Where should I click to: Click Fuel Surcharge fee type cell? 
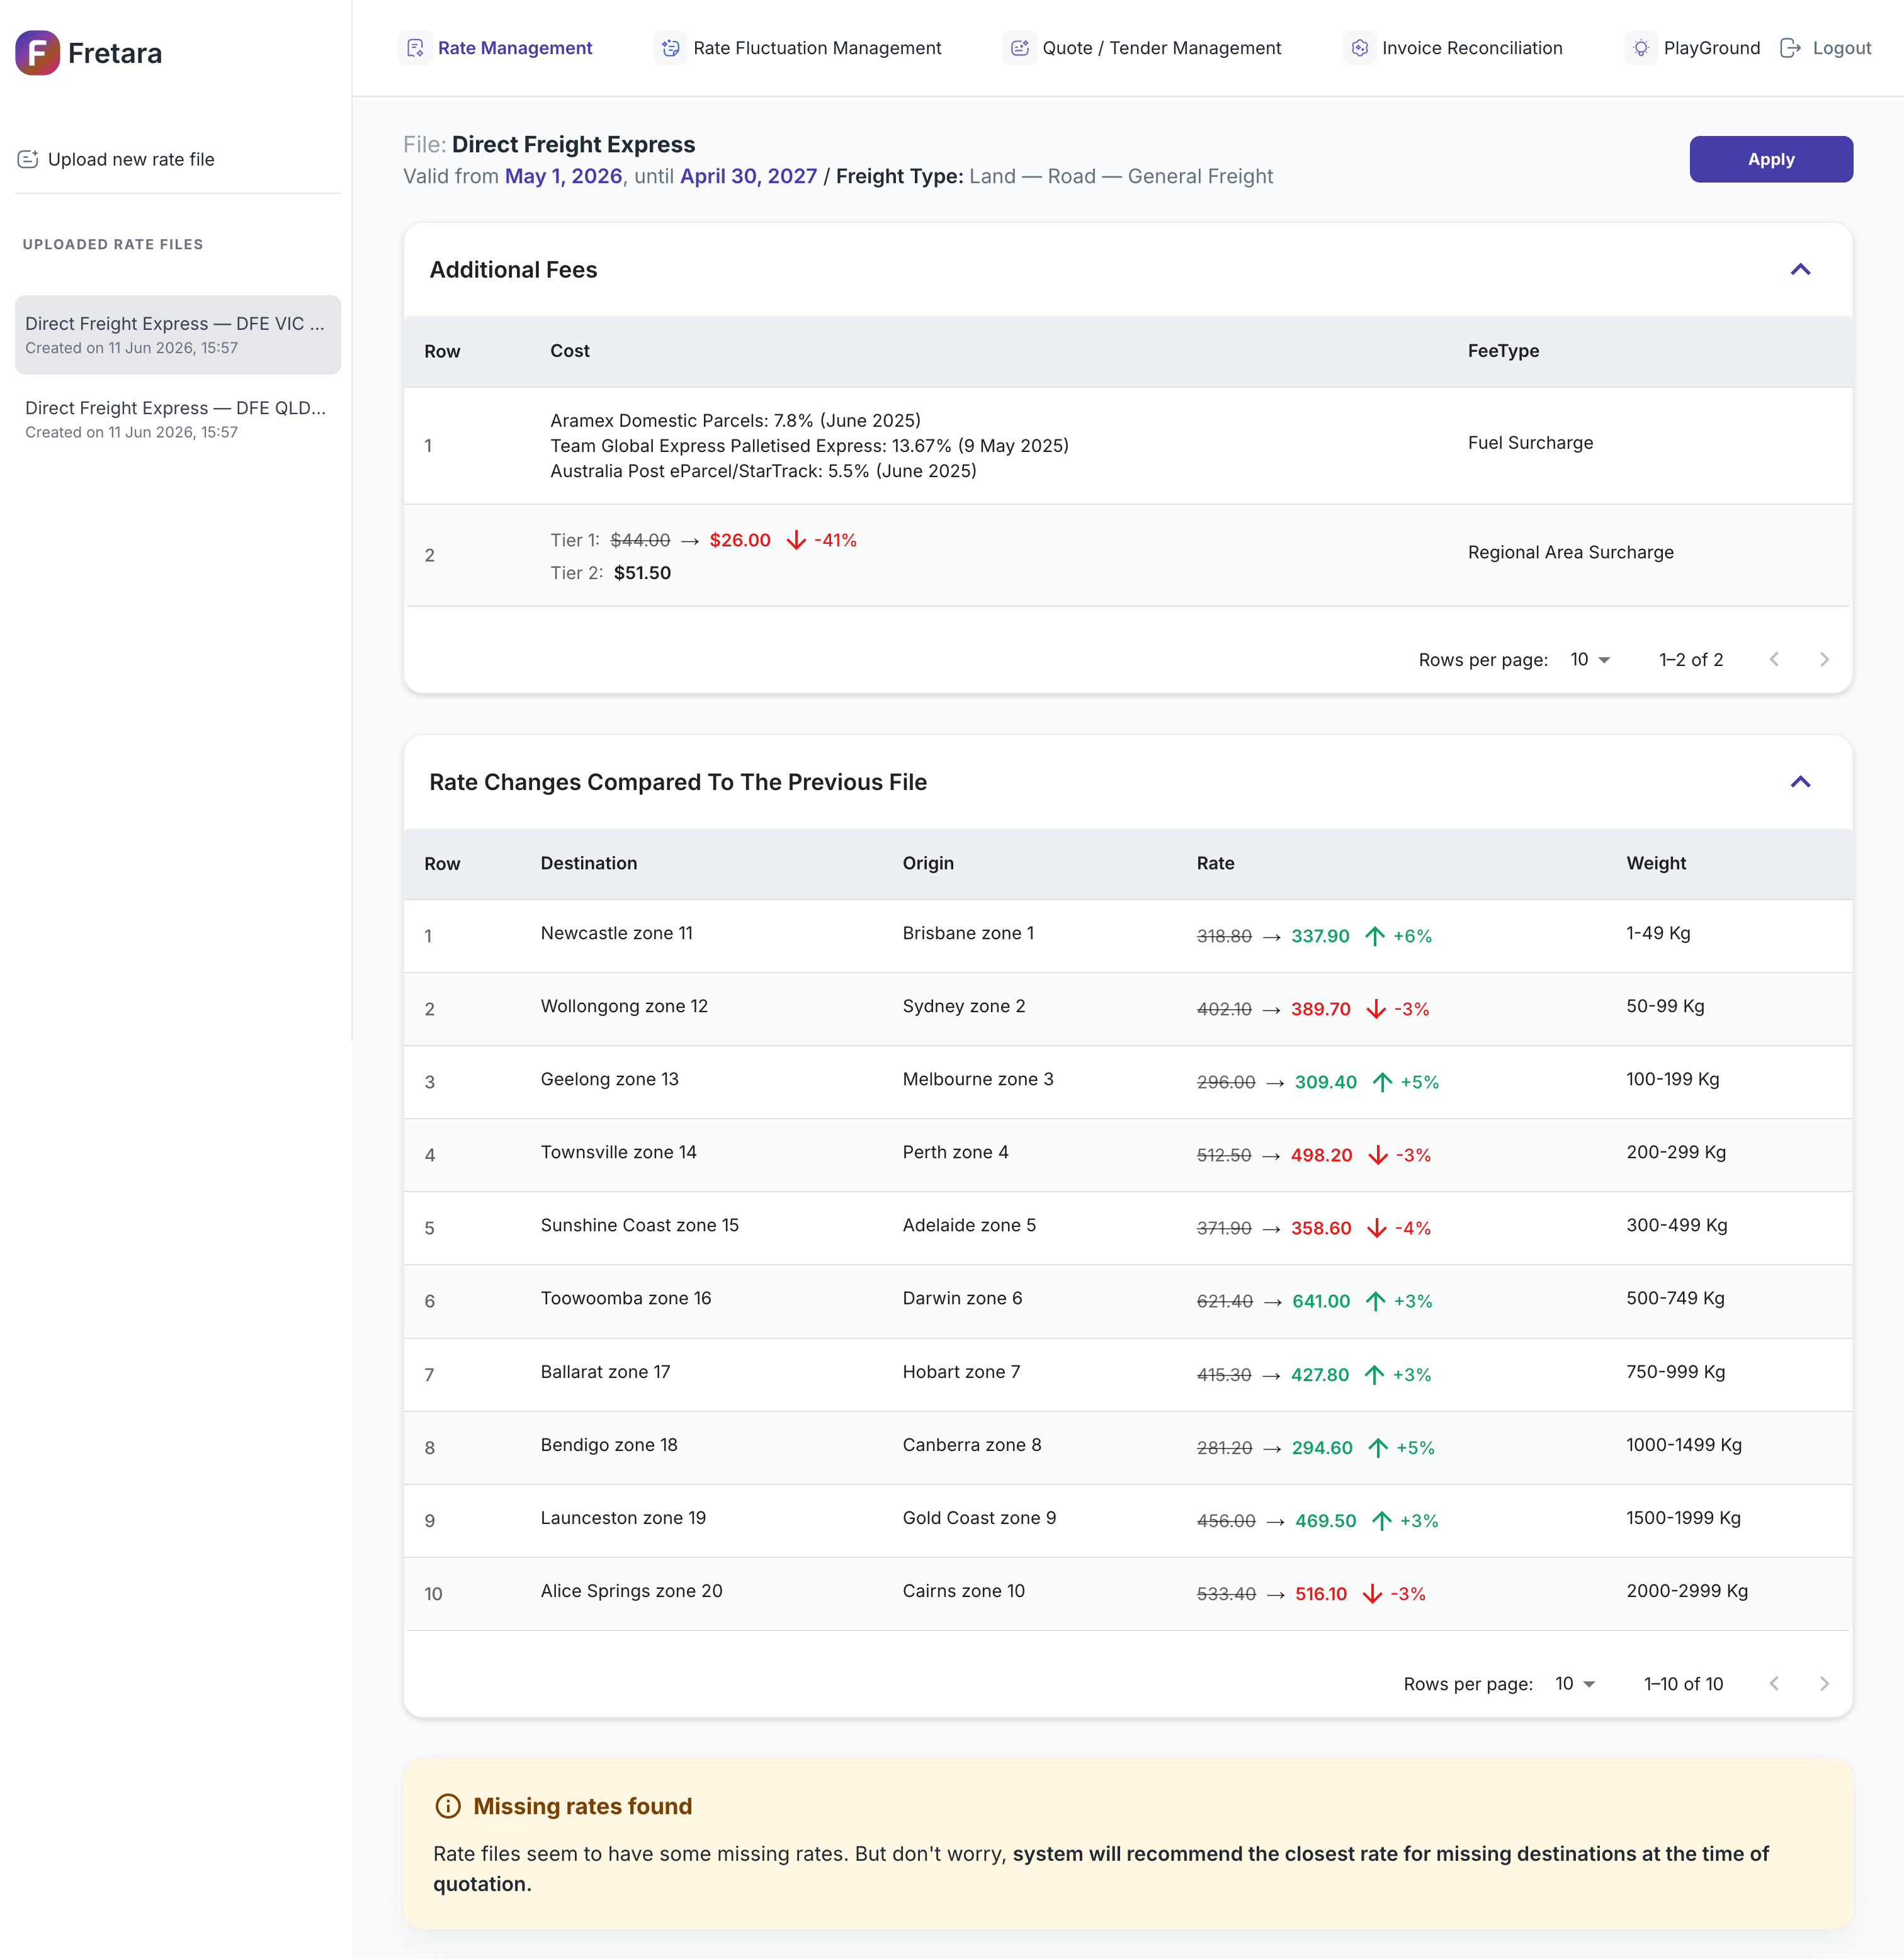click(x=1530, y=443)
